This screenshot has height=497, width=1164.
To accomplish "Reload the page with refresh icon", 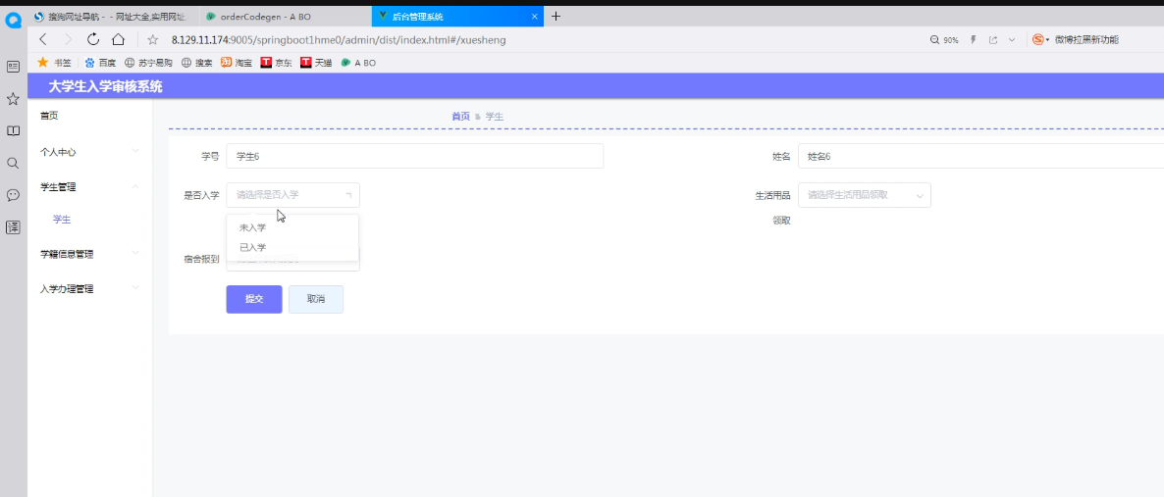I will point(93,39).
